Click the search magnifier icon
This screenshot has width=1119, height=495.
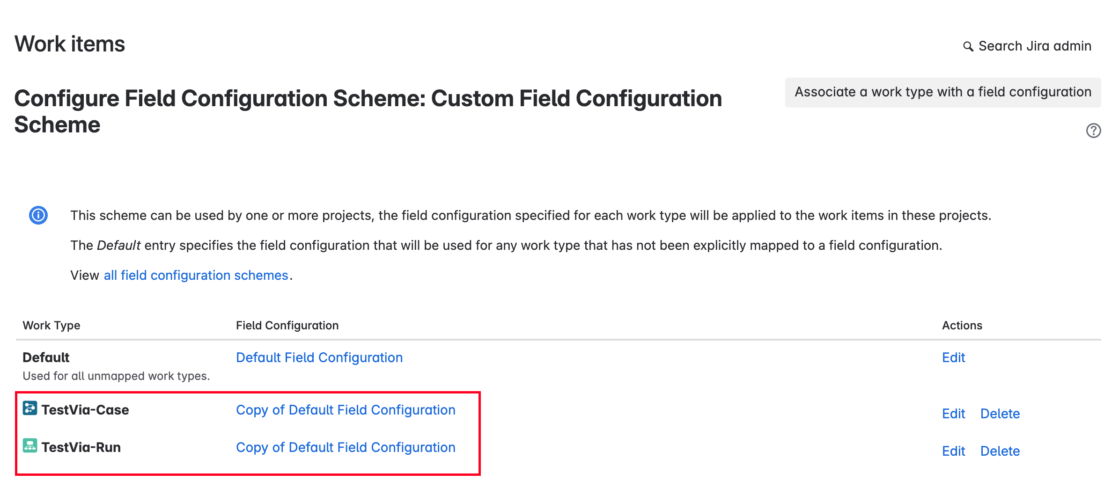pos(968,46)
